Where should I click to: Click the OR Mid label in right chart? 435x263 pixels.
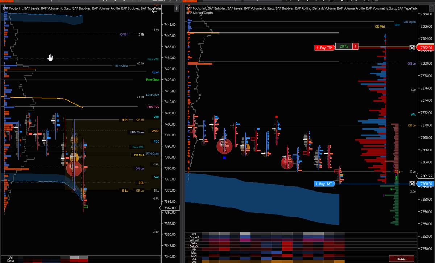[x=380, y=26]
